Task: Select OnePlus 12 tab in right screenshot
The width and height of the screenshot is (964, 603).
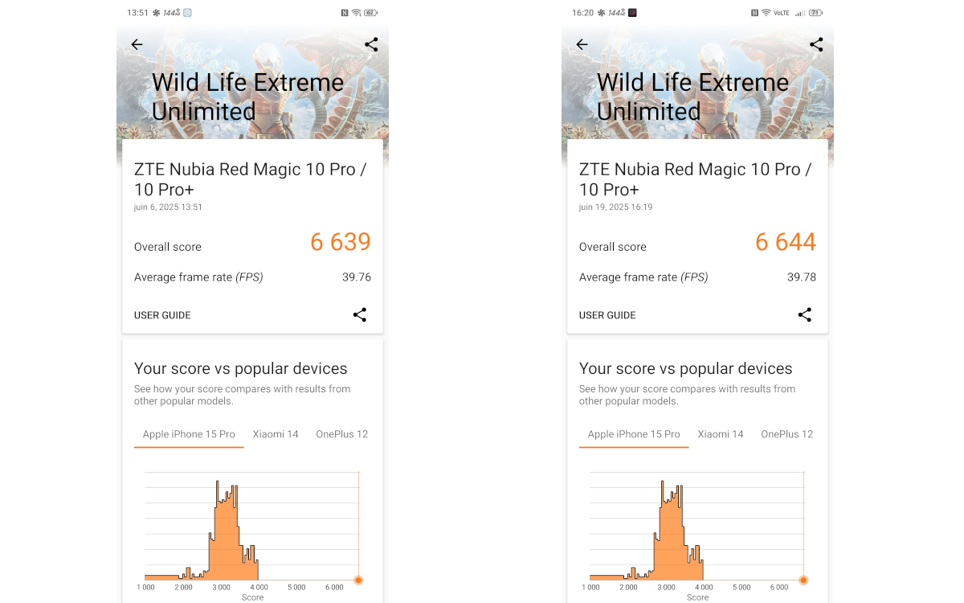Action: [786, 434]
